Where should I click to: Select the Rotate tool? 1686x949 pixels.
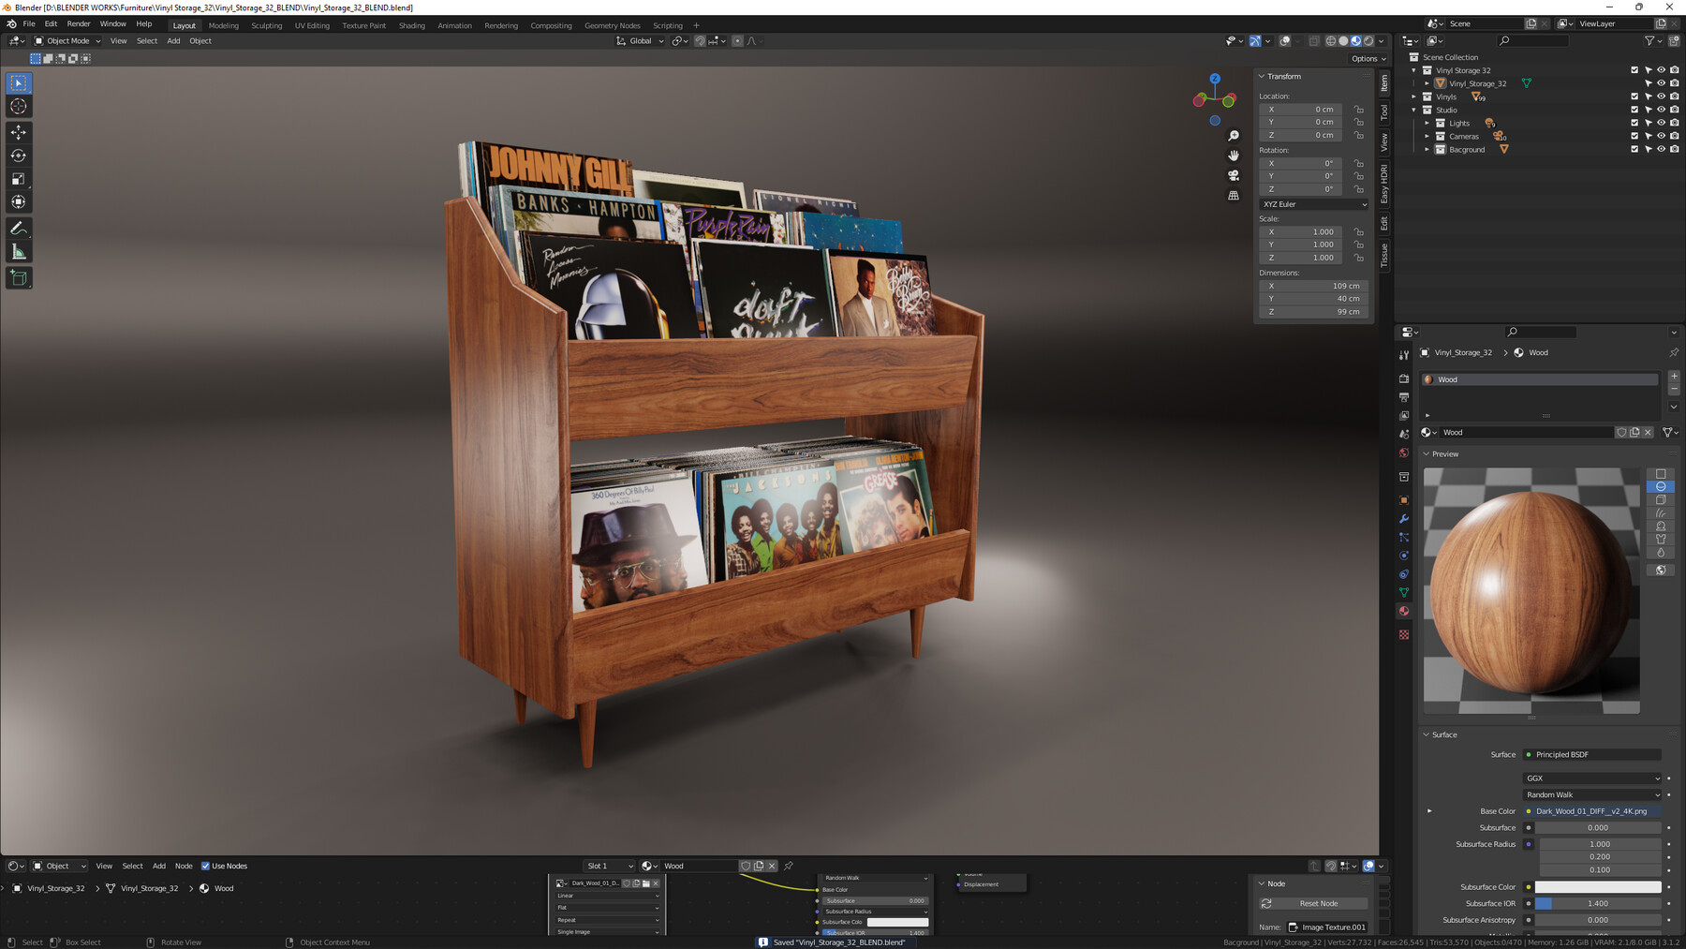coord(18,156)
